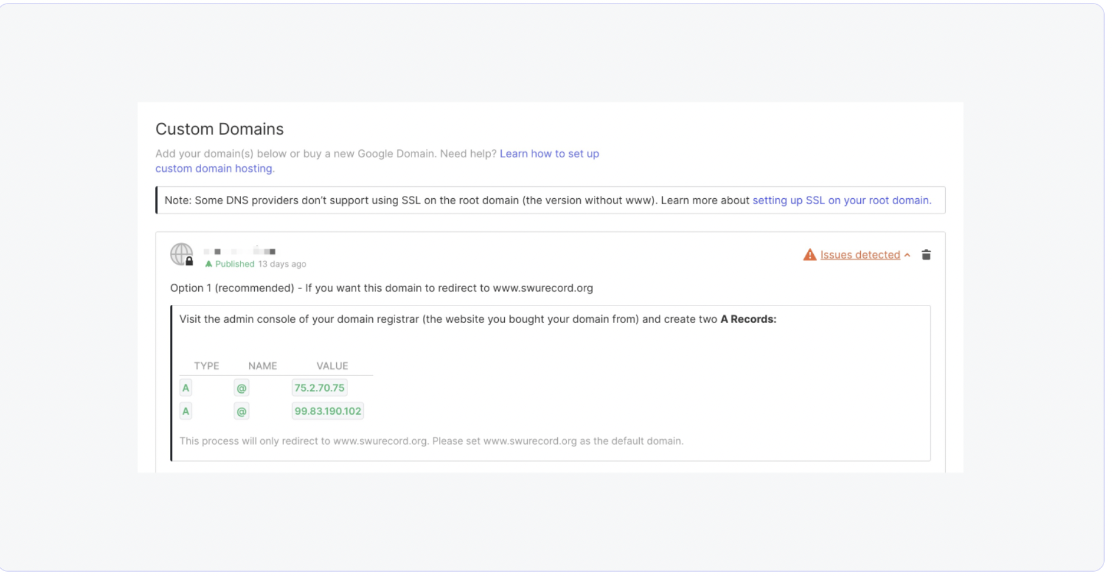Click the 99.83.190.102 IP value
The height and width of the screenshot is (576, 1112).
pyautogui.click(x=328, y=412)
